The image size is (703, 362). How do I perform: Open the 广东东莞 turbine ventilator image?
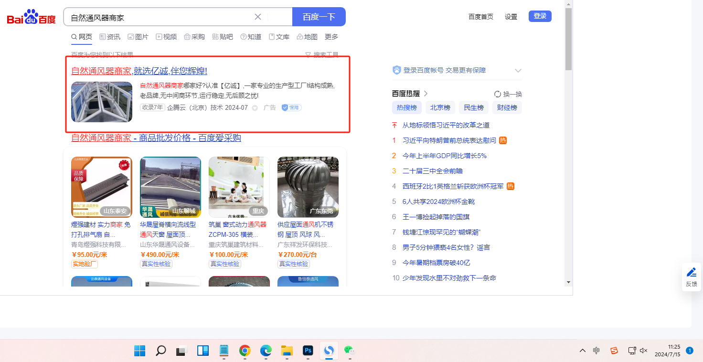[x=308, y=187]
